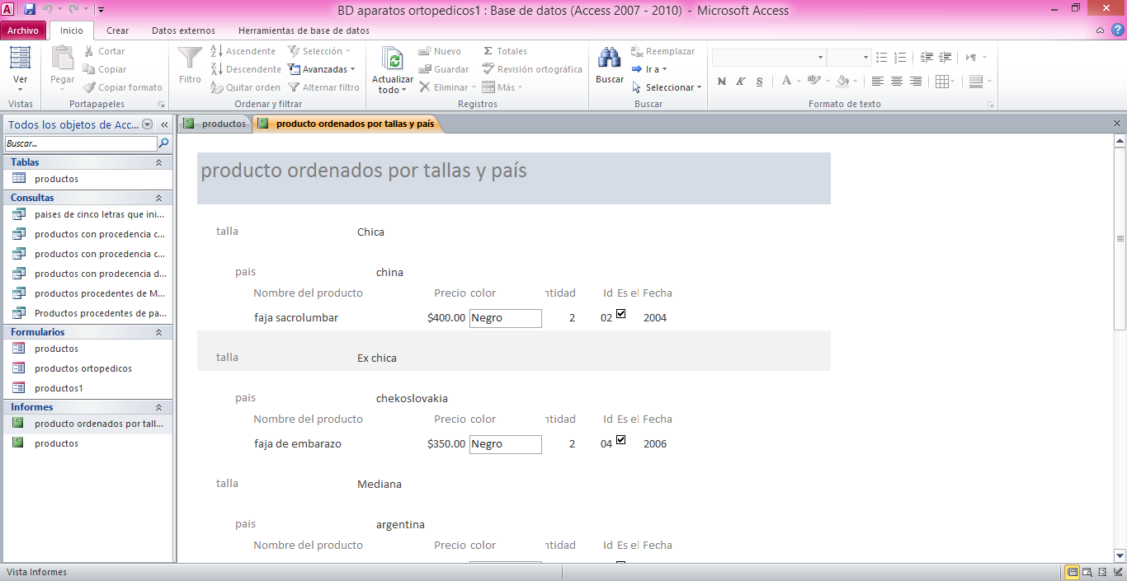Click inside the Buscar... navigation search field
1127x581 pixels.
78,143
